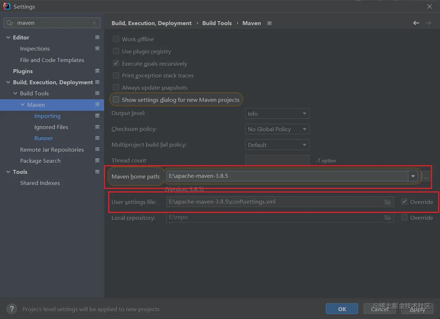Image resolution: width=440 pixels, height=319 pixels.
Task: Browse folder for User settings file
Action: click(x=388, y=202)
